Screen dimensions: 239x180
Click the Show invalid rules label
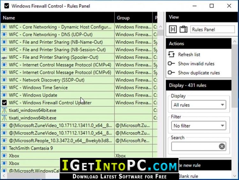click(x=196, y=63)
